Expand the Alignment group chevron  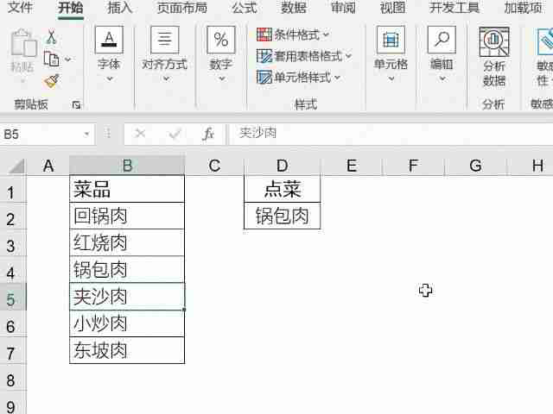tap(166, 78)
